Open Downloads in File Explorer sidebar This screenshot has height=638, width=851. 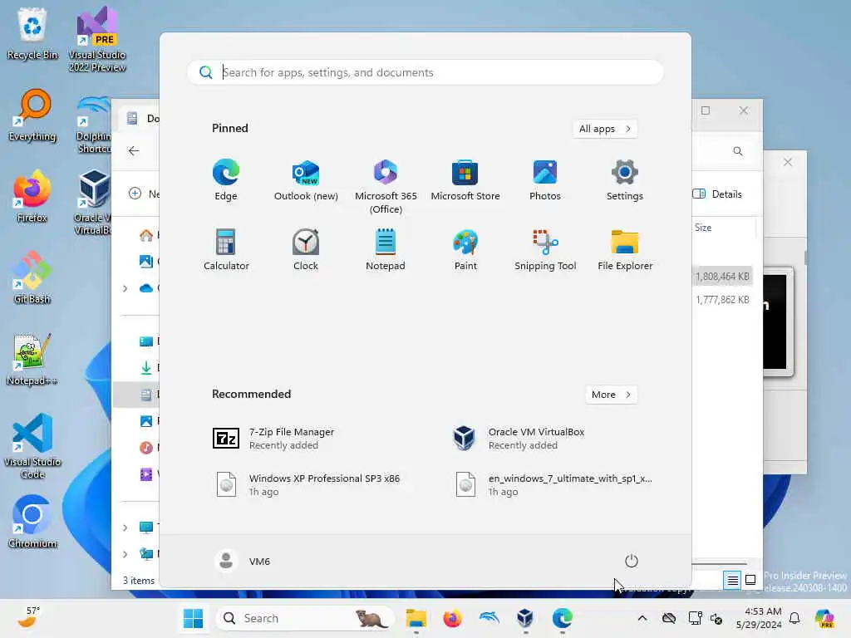[x=146, y=368]
